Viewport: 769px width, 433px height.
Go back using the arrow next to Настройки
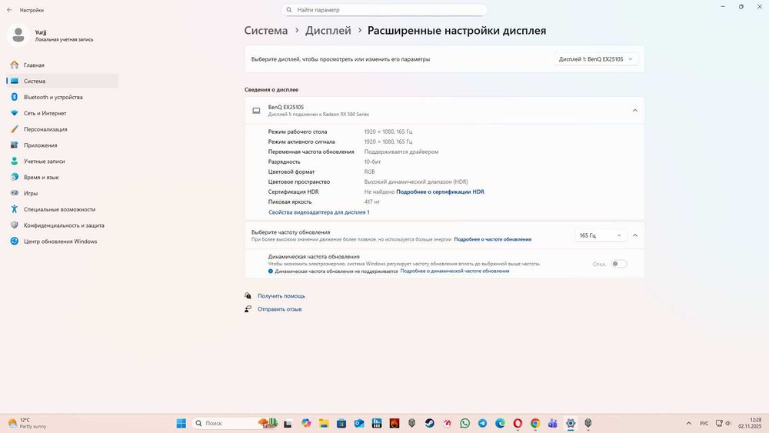9,10
